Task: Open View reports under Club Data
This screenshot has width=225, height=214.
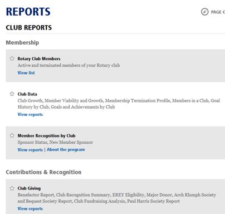Action: tap(30, 114)
